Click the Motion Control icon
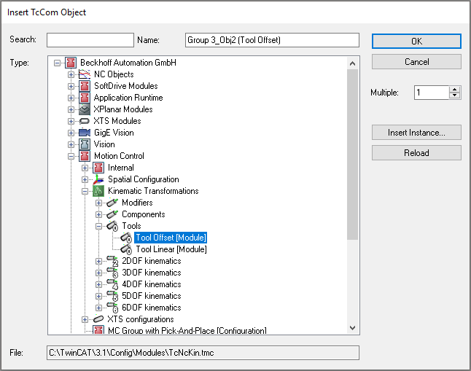 (85, 156)
